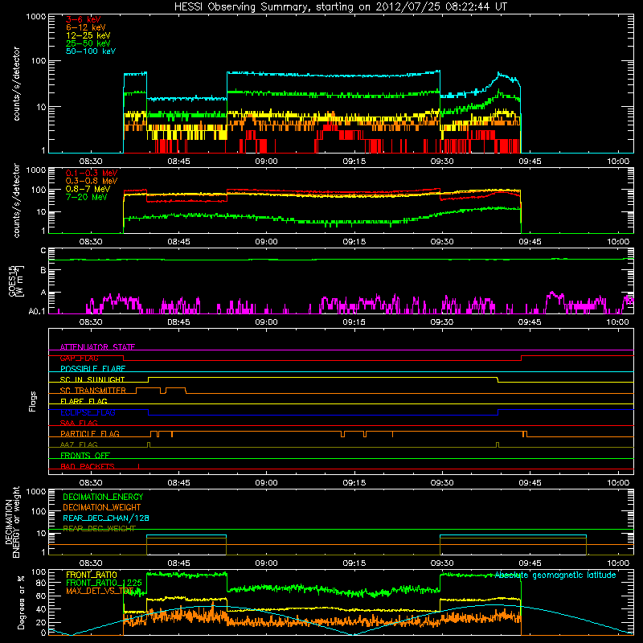Select the POSSIBLE_FLARE flag label
This screenshot has height=643, width=643.
92,369
